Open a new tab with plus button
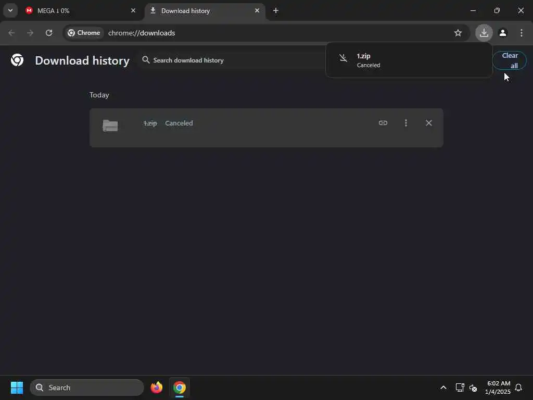The width and height of the screenshot is (533, 400). [276, 10]
